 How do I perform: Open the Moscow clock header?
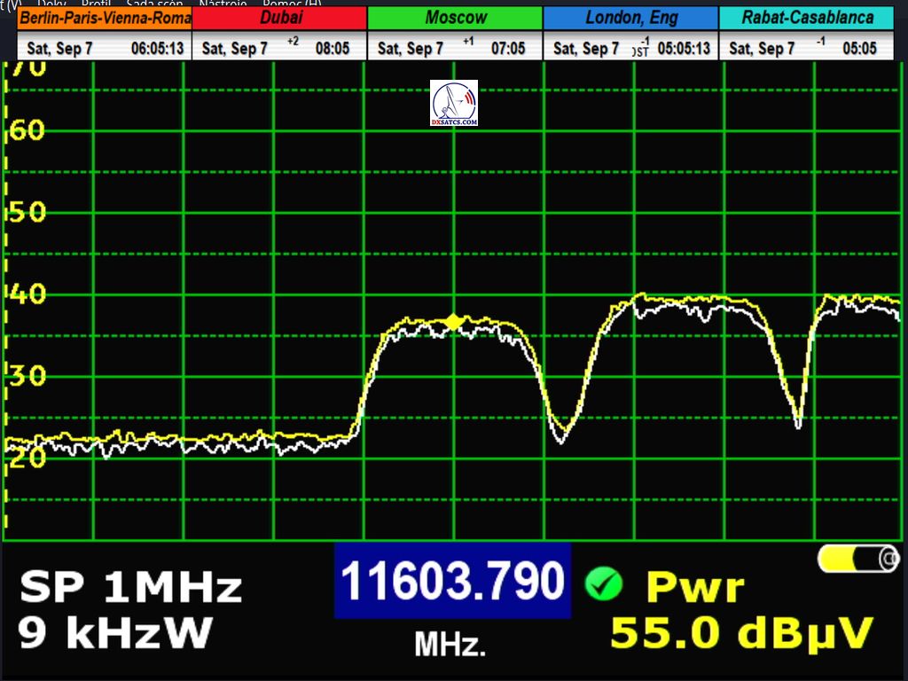click(x=455, y=18)
